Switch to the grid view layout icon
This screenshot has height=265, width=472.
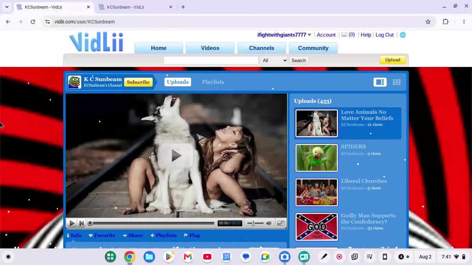(396, 82)
